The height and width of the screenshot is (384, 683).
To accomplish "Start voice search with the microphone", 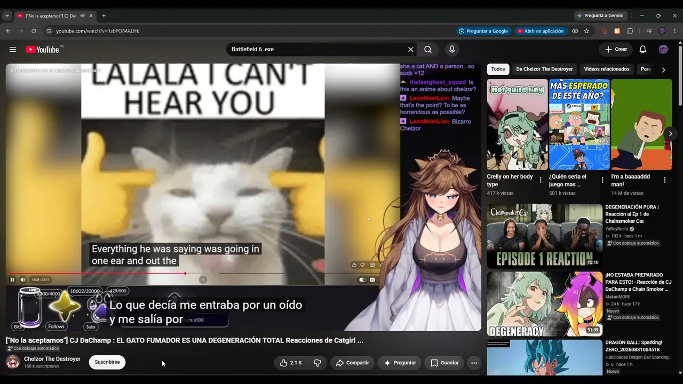I will (x=452, y=50).
